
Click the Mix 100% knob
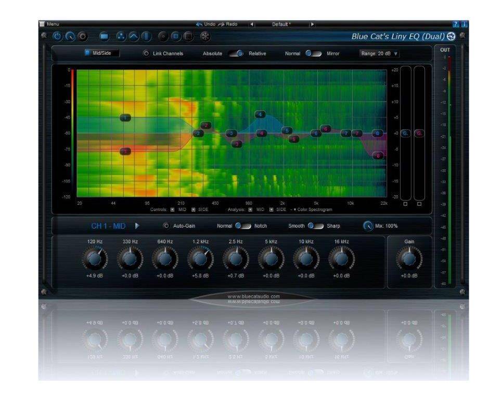click(368, 226)
